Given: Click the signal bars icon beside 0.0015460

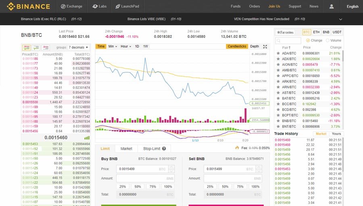Looking at the screenshot, I should pyautogui.click(x=87, y=138).
